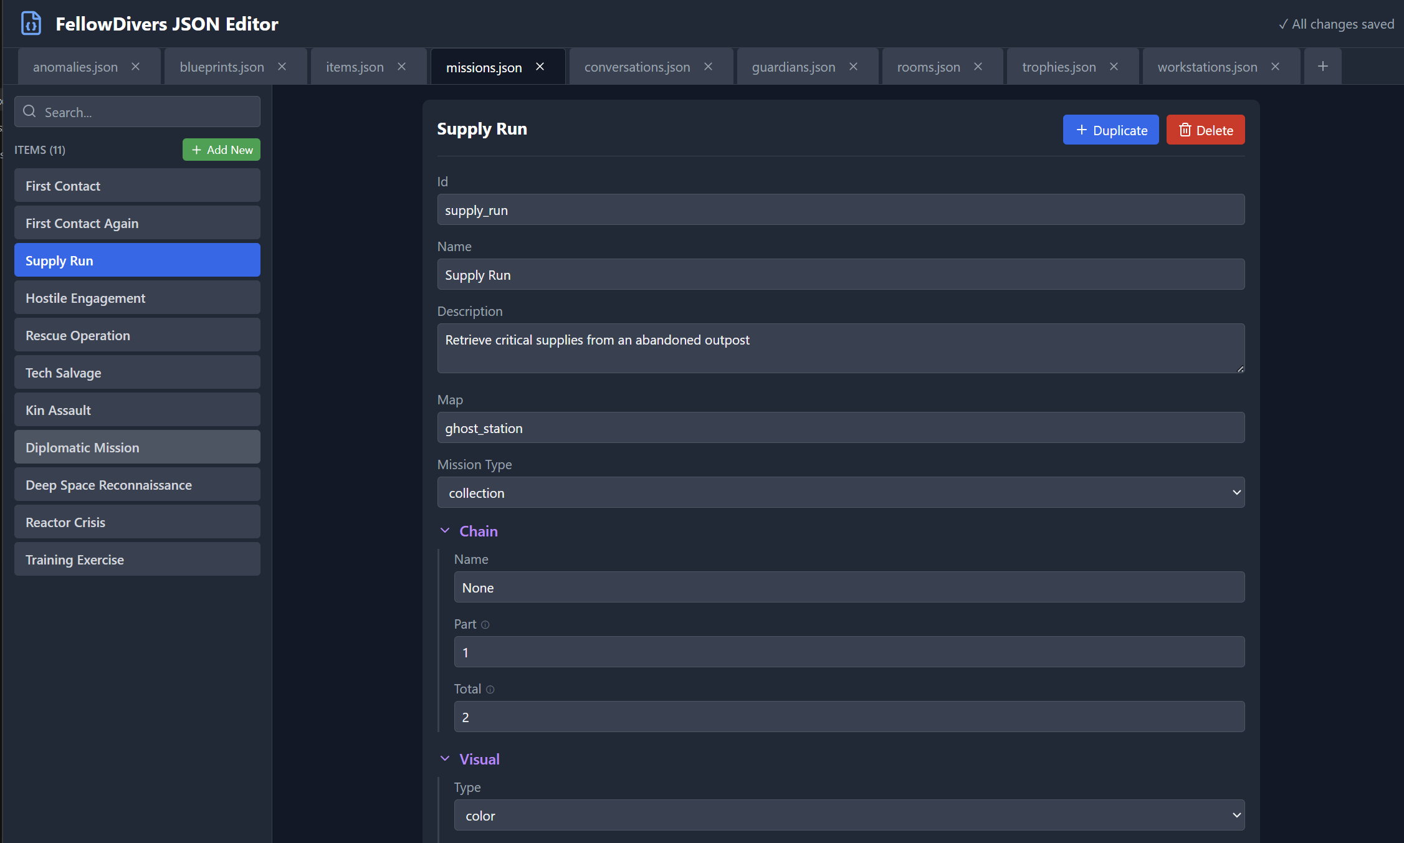Viewport: 1404px width, 843px height.
Task: Switch to the conversations.json tab
Action: 637,66
